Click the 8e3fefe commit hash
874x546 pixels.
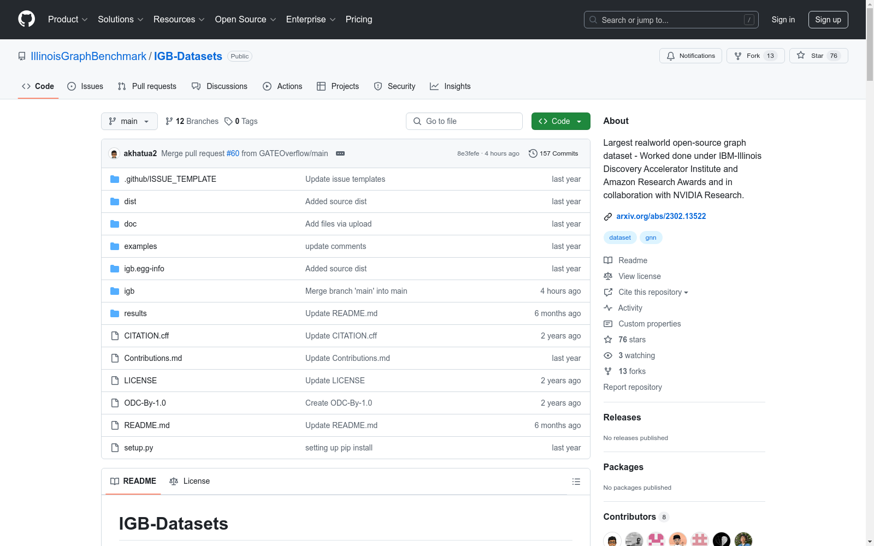pyautogui.click(x=468, y=153)
